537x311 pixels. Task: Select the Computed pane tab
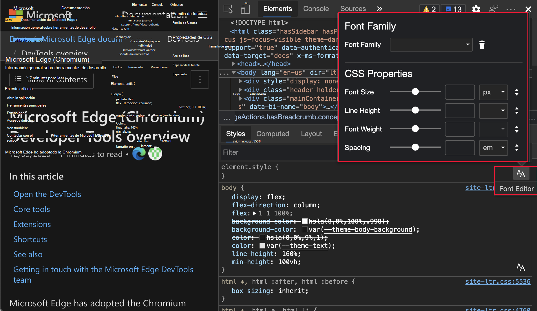tap(273, 134)
